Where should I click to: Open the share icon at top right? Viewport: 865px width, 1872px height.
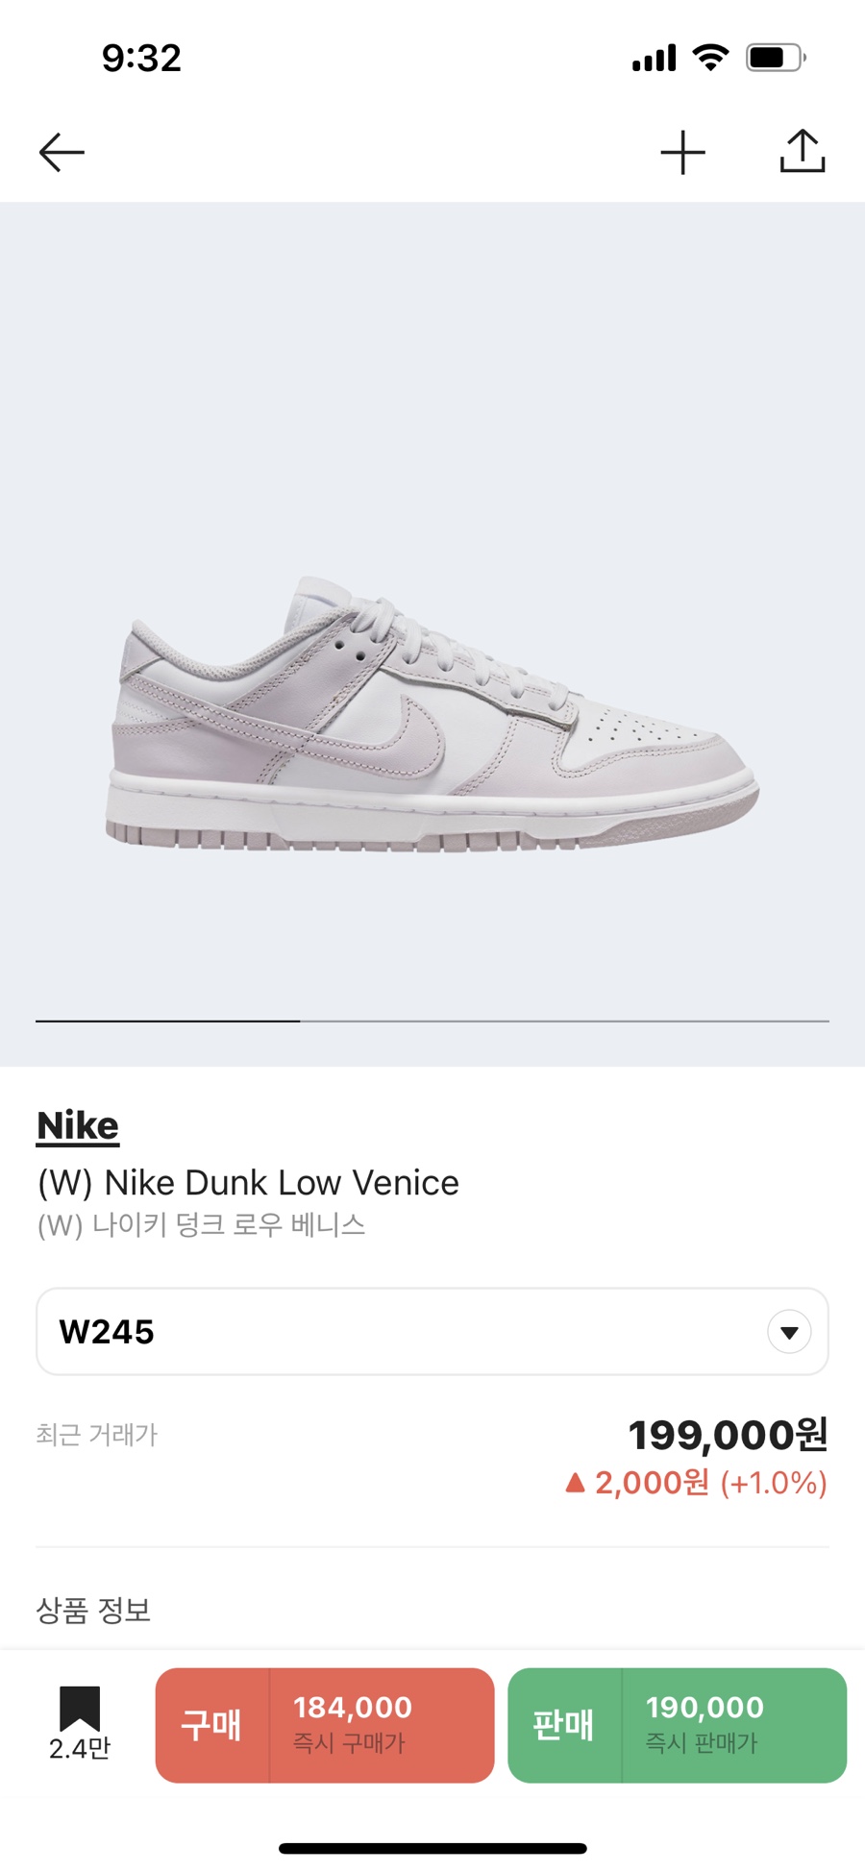803,151
